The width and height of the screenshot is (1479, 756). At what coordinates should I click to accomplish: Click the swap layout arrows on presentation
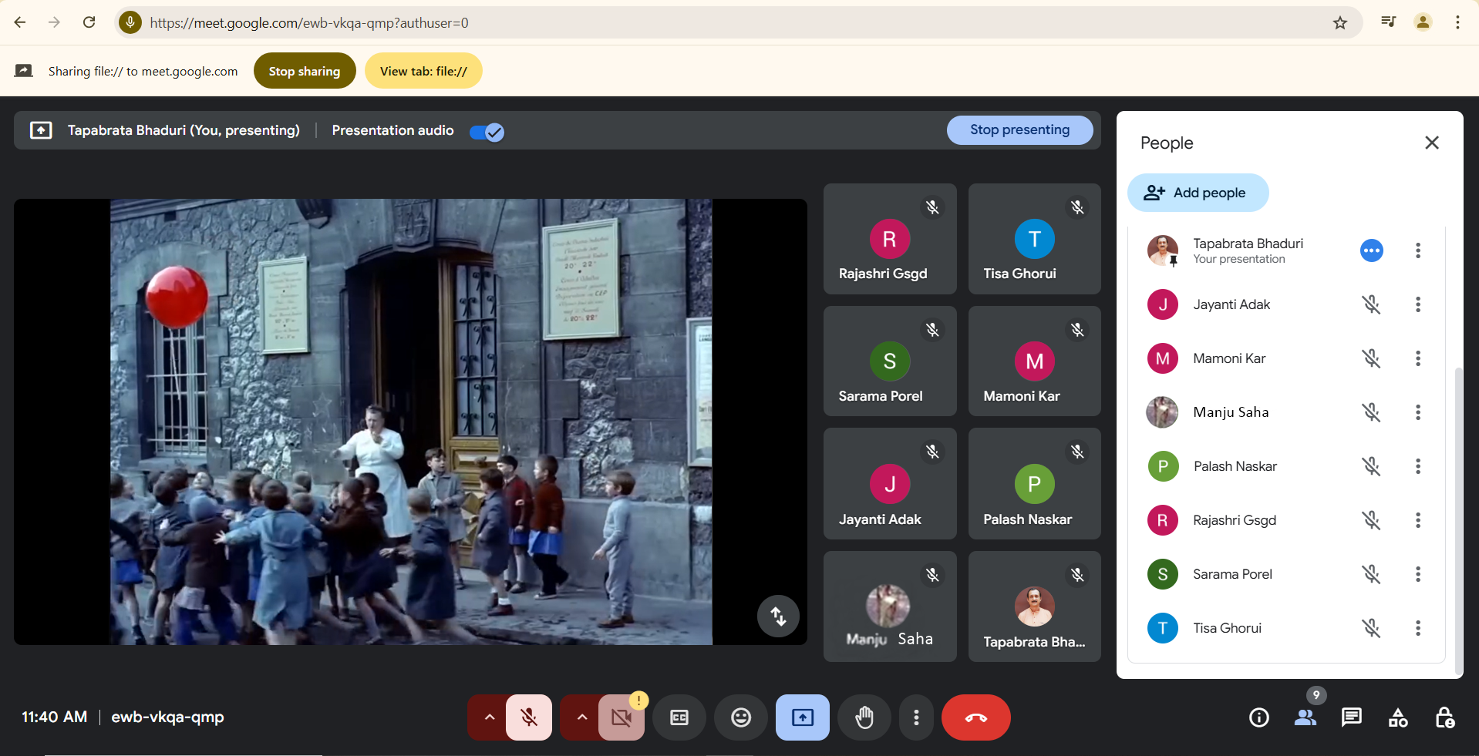click(778, 616)
